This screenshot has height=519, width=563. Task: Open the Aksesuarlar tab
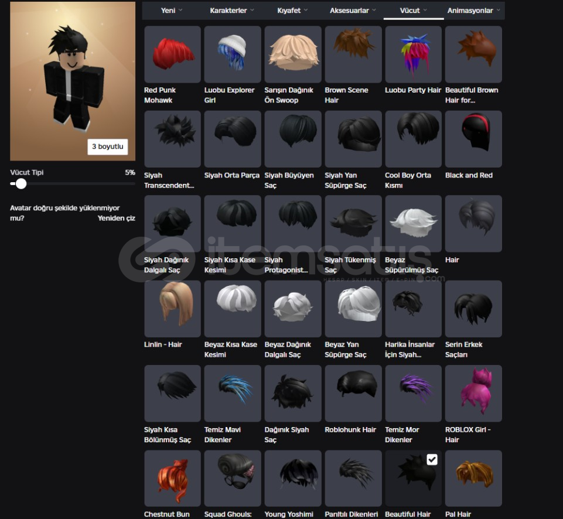[x=353, y=11]
